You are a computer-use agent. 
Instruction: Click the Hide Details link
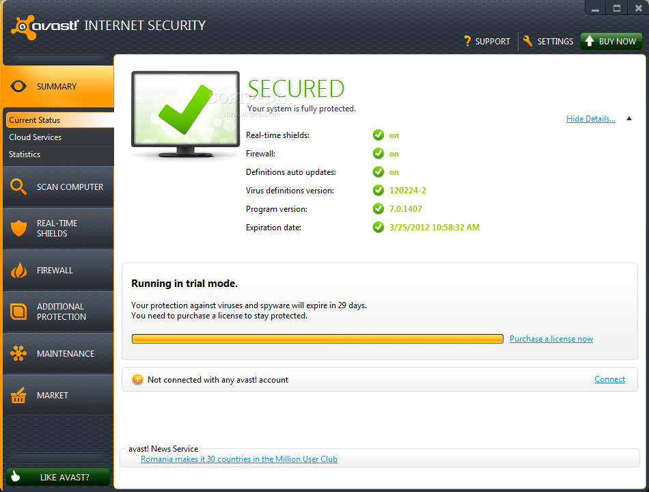tap(590, 119)
